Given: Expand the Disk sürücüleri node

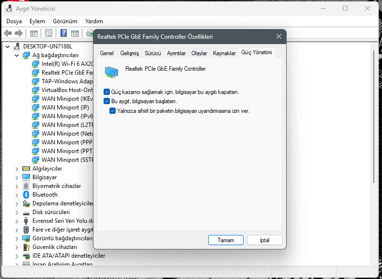Looking at the screenshot, I should tap(16, 213).
